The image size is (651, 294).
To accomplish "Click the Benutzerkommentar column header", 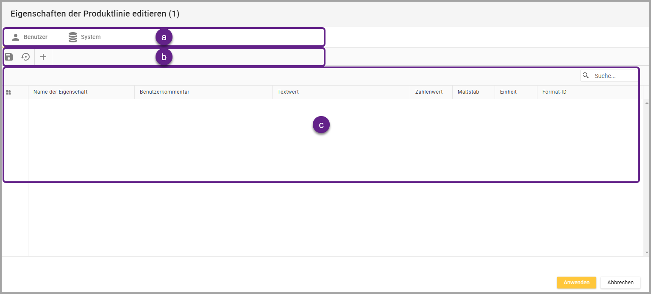I will (164, 92).
